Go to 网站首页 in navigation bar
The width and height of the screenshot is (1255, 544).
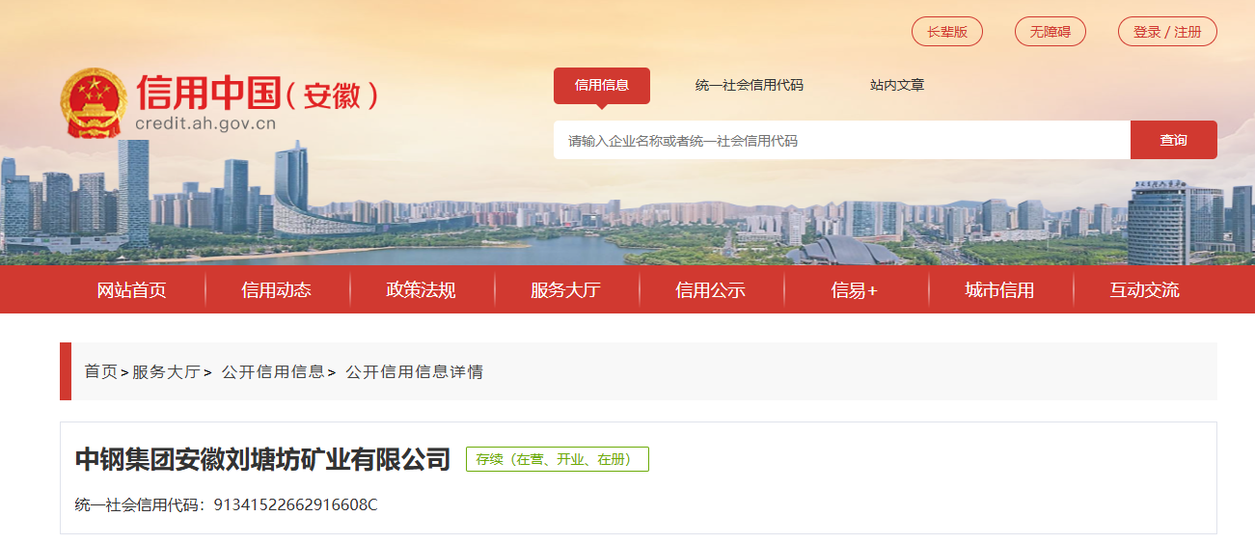click(x=132, y=290)
